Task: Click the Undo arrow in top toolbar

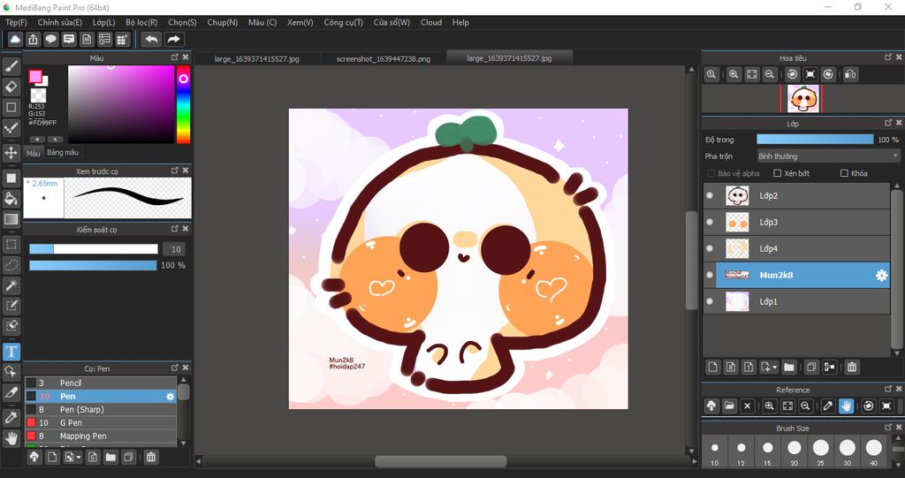Action: pyautogui.click(x=151, y=39)
